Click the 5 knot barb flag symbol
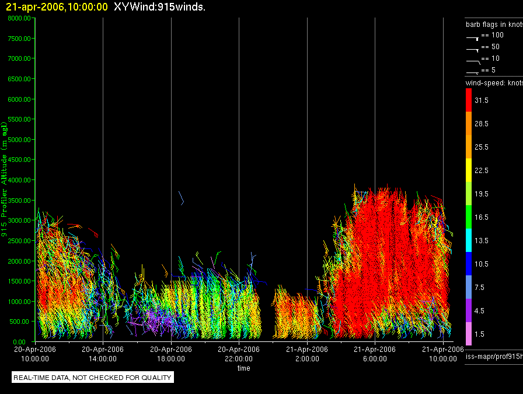Screen dimensions: 523x394 [473, 72]
